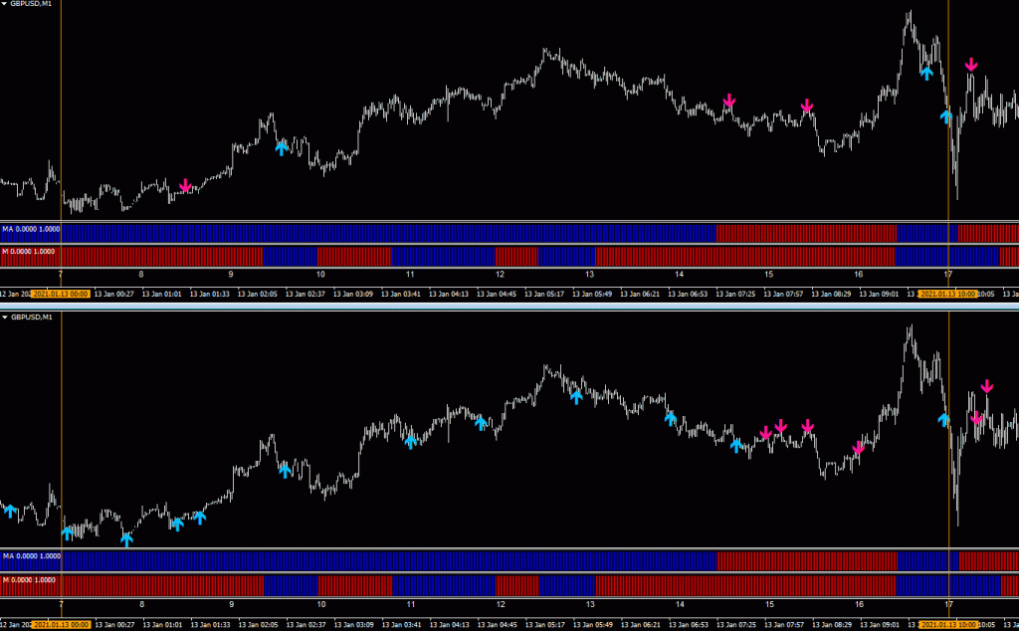This screenshot has width=1019, height=631.
Task: Click upper chart time label 13 Jan 05:49
Action: [x=592, y=295]
